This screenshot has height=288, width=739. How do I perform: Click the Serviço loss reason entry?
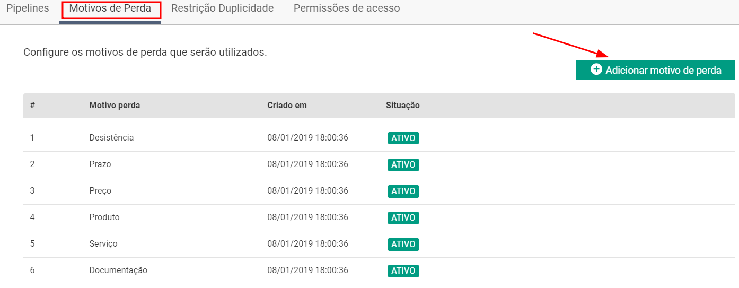click(103, 244)
